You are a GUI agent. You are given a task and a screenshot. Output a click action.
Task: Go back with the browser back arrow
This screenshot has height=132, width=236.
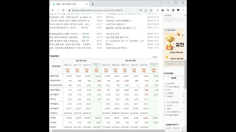[x=53, y=10]
